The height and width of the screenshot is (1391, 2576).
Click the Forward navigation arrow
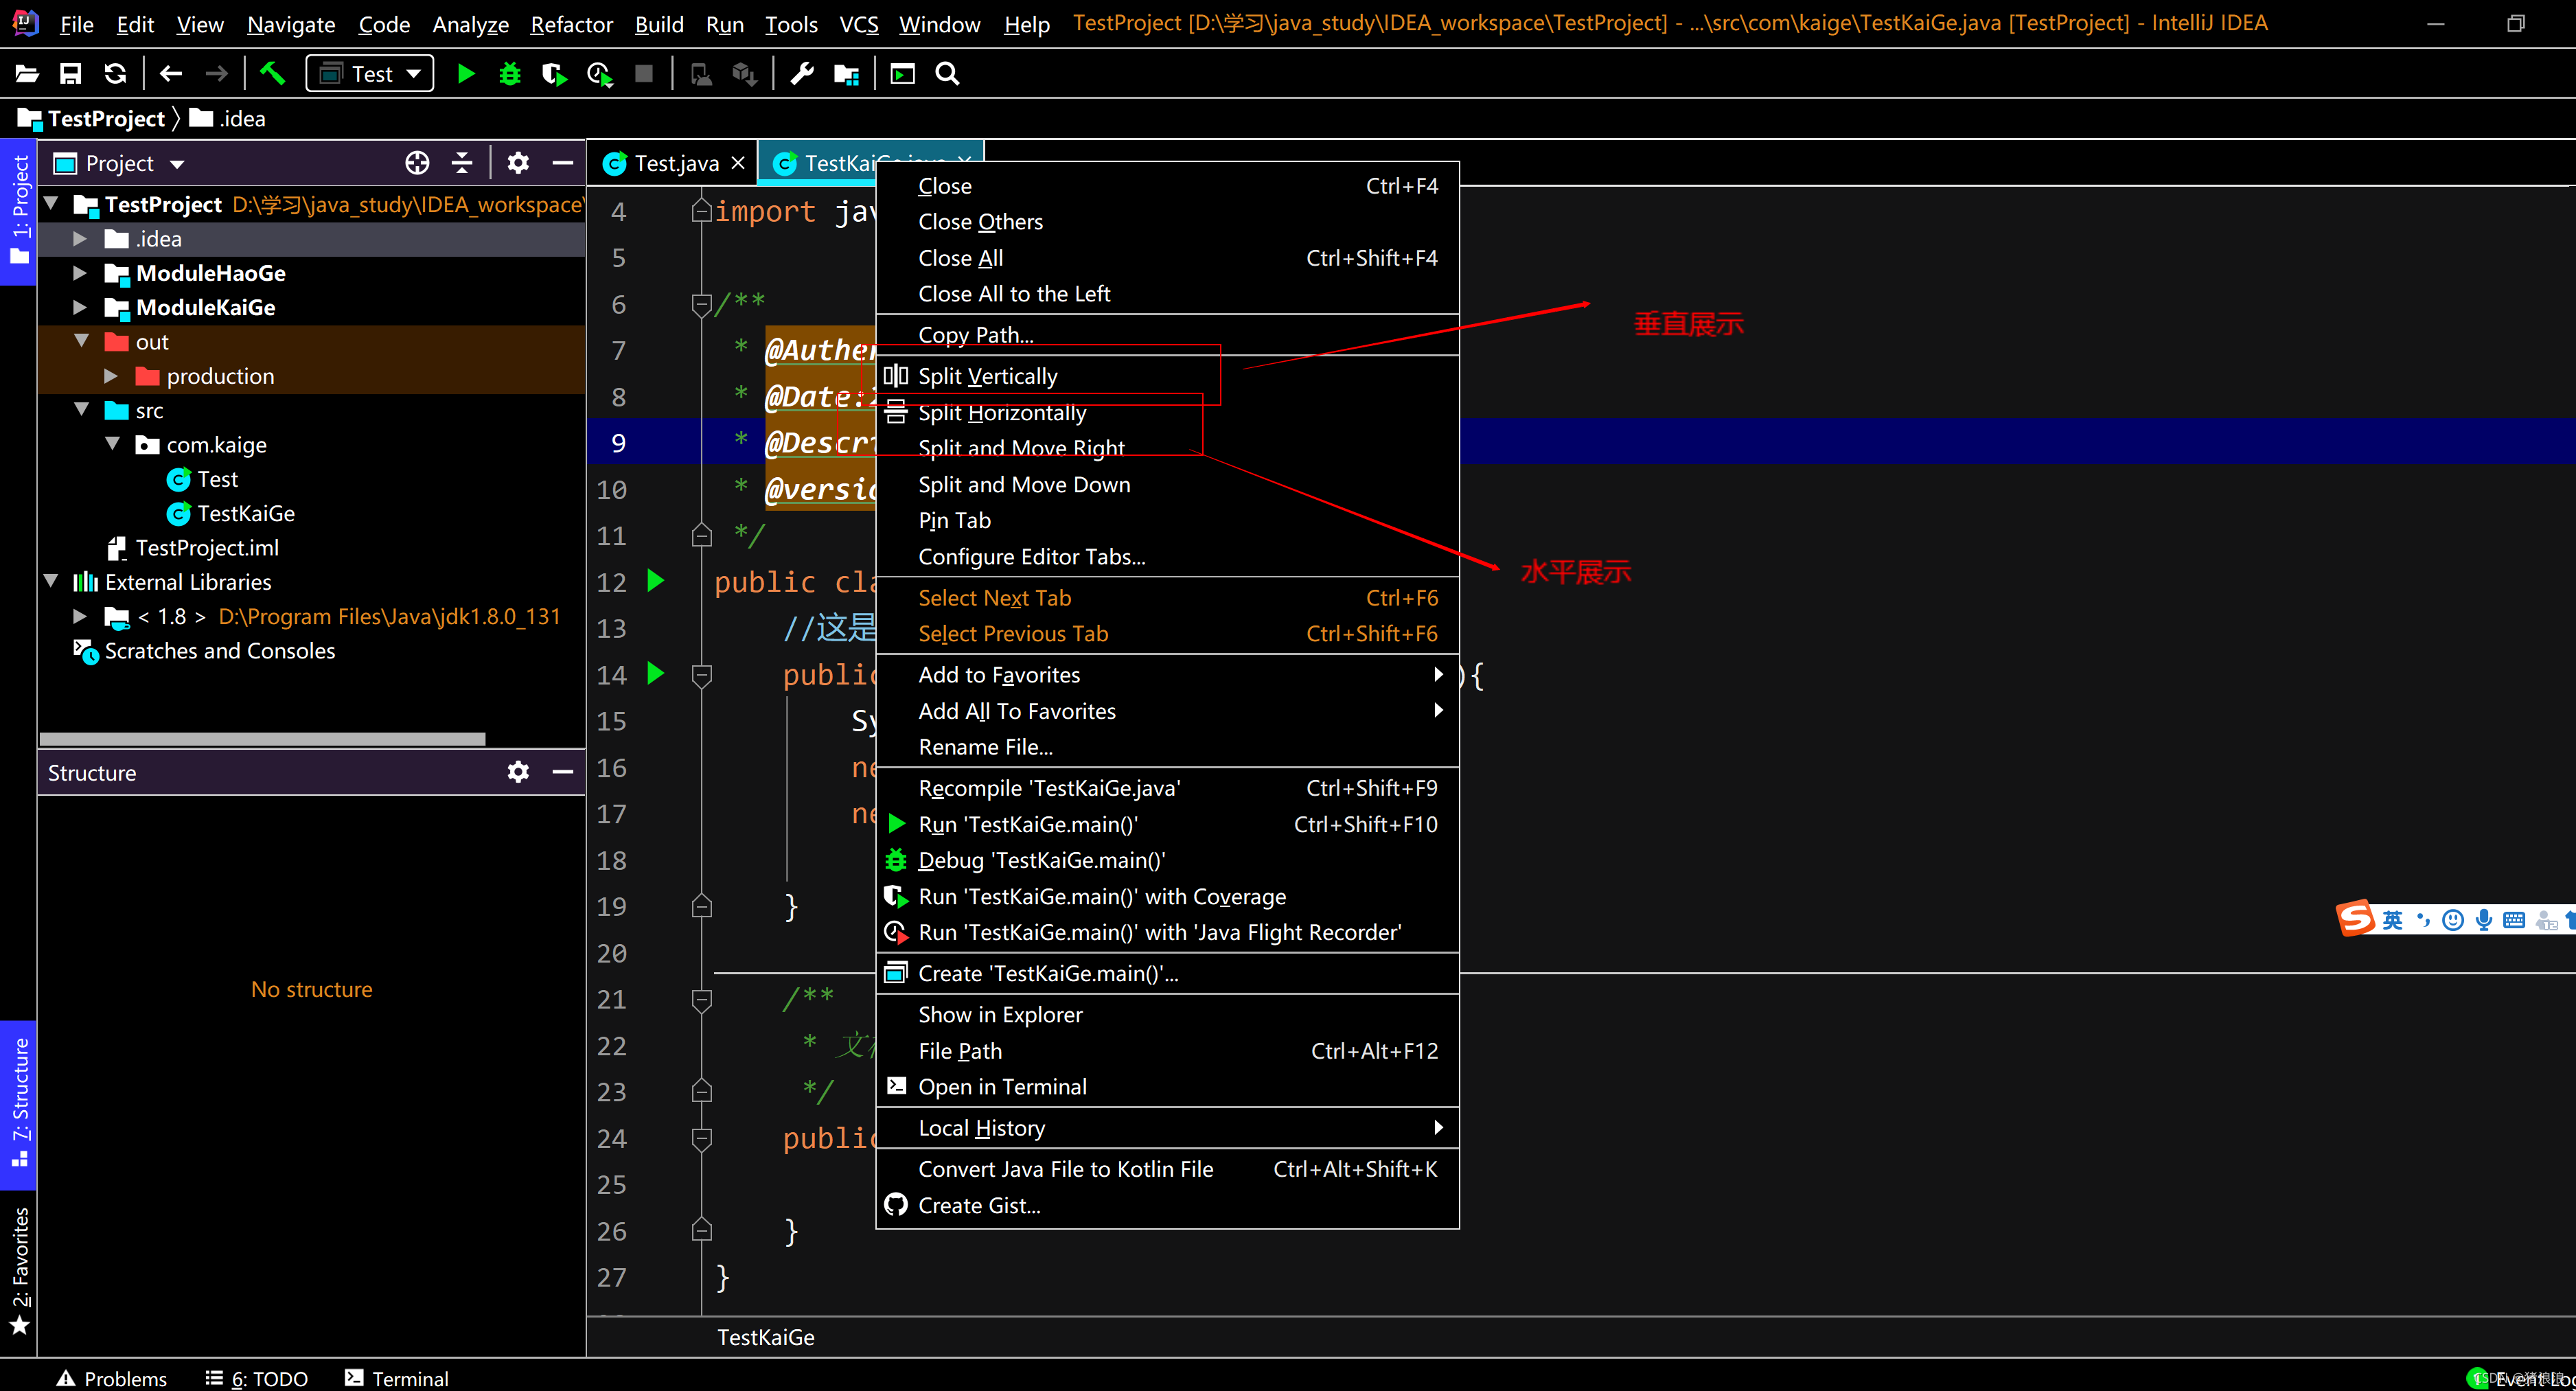click(x=216, y=74)
